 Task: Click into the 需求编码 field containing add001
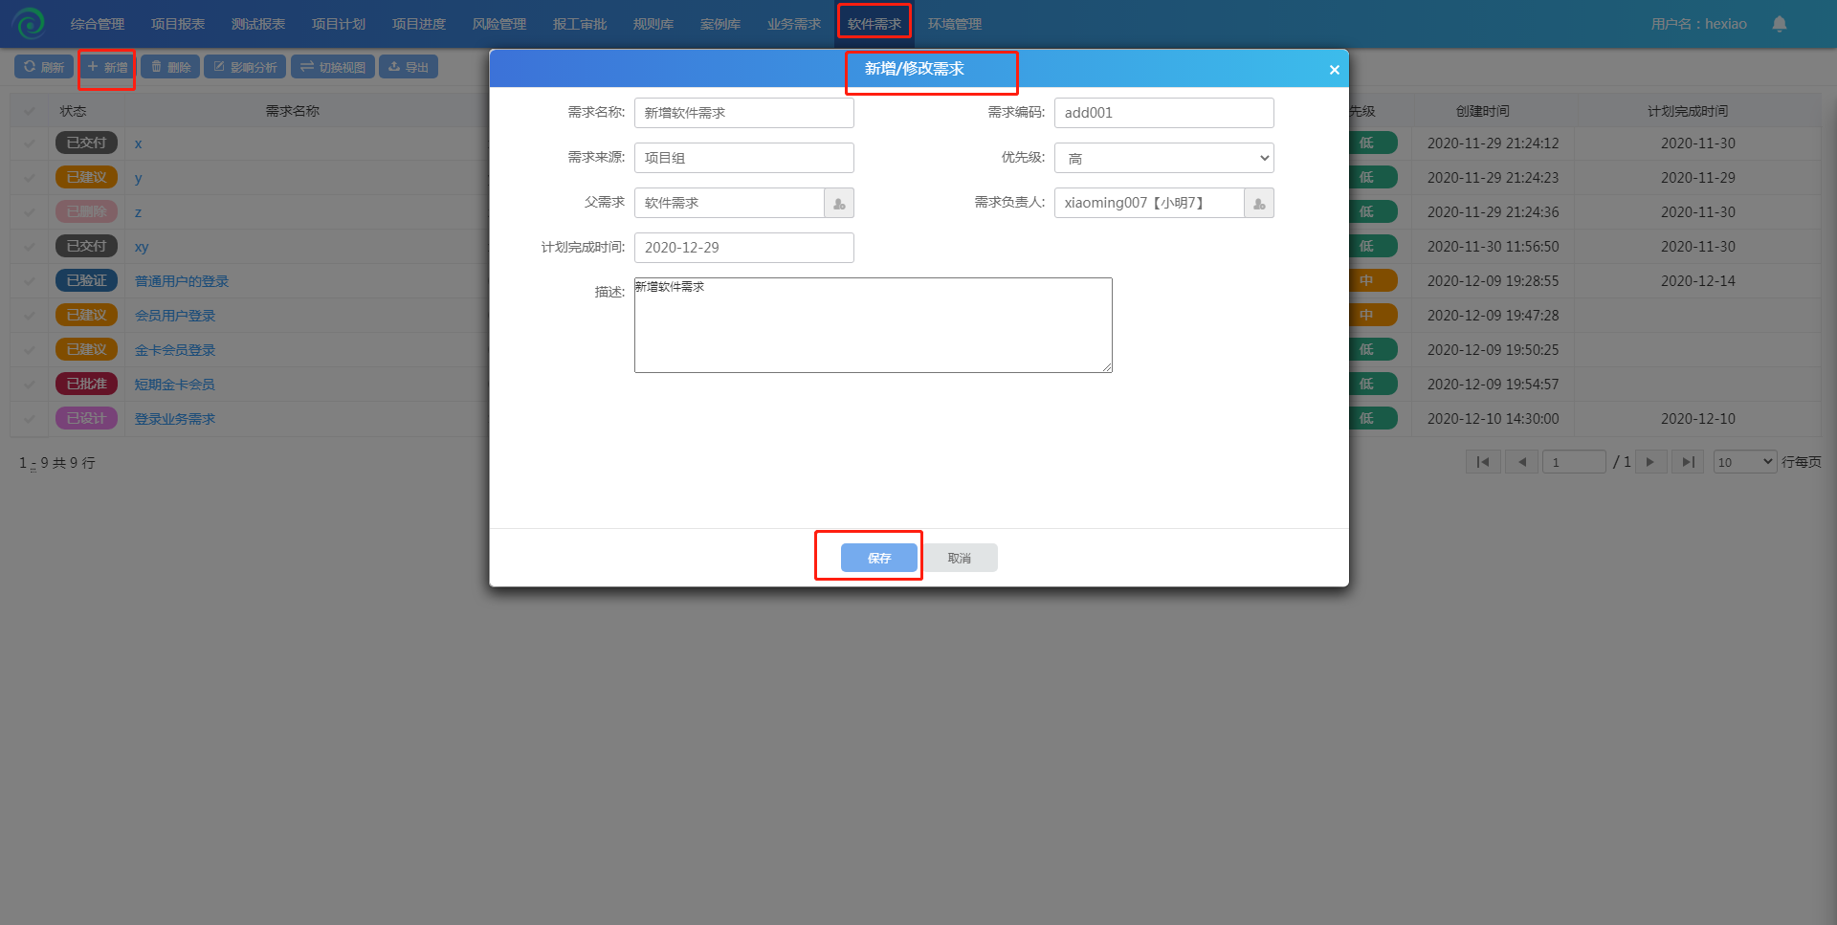(1163, 113)
